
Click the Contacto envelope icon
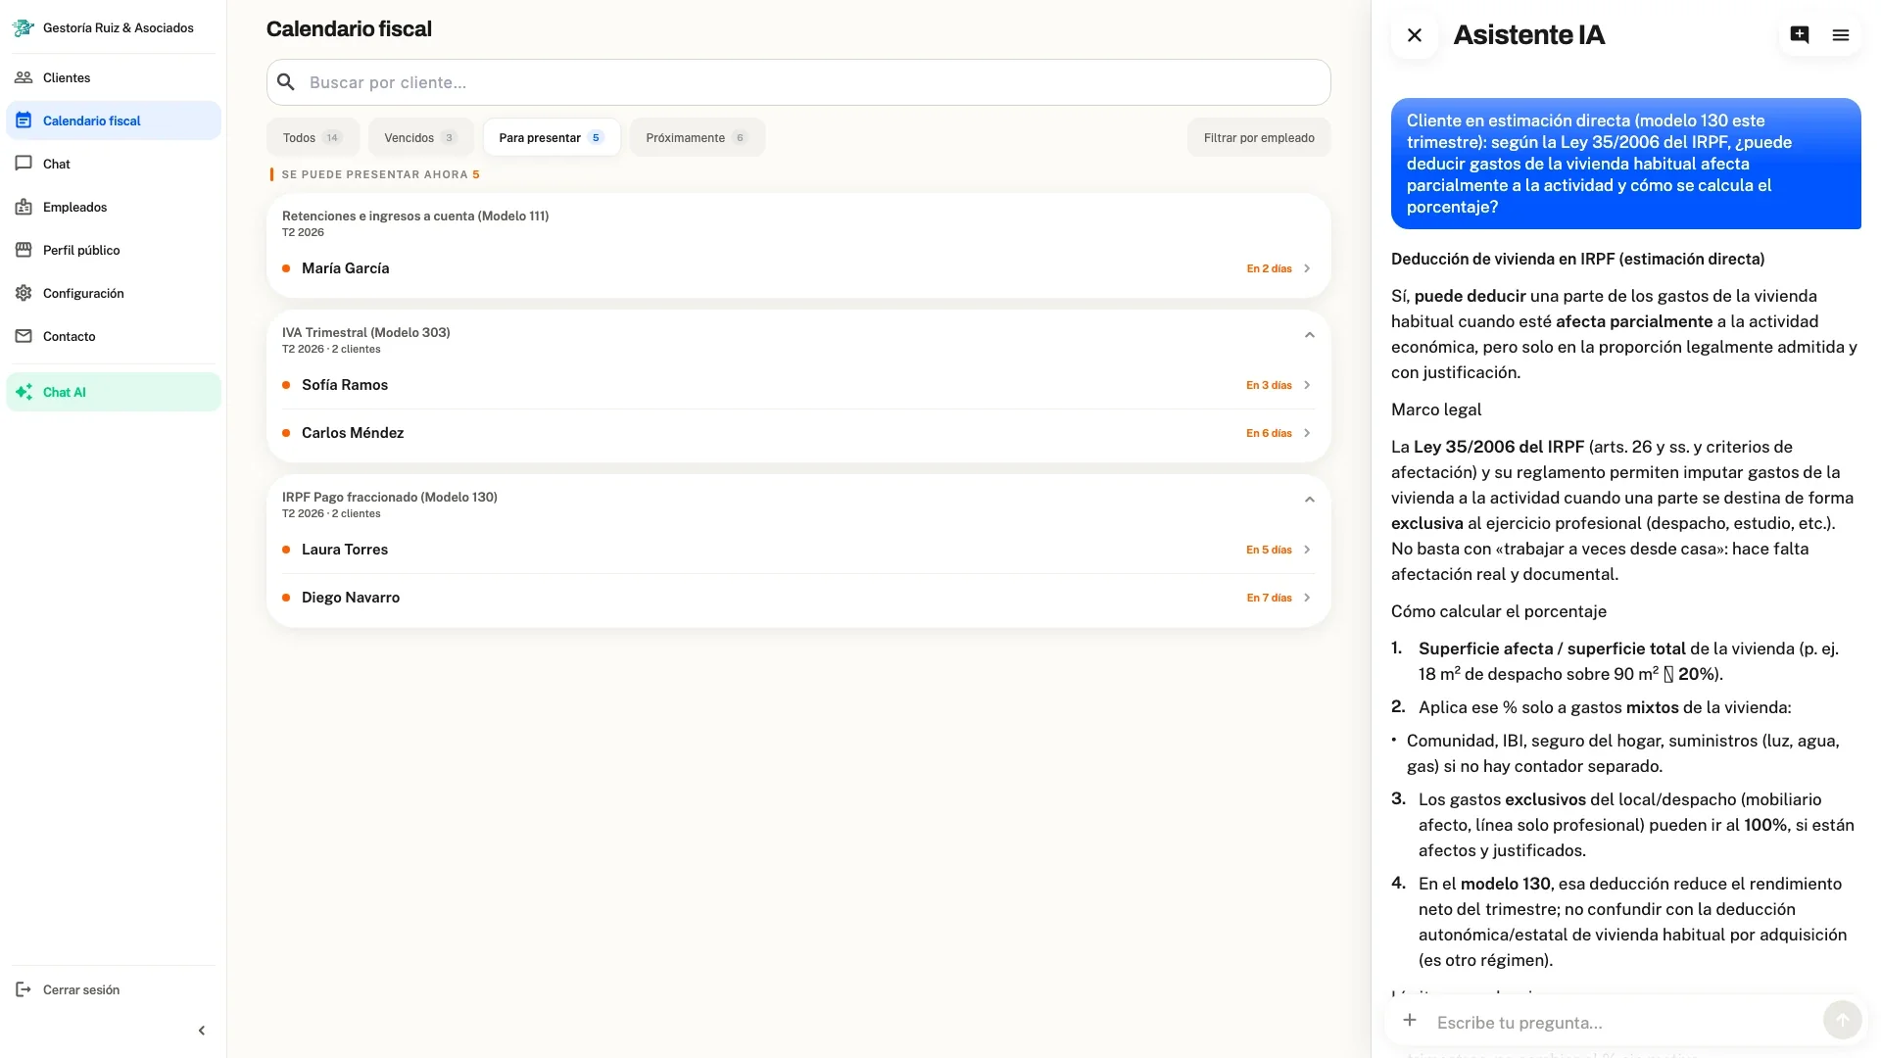coord(24,336)
